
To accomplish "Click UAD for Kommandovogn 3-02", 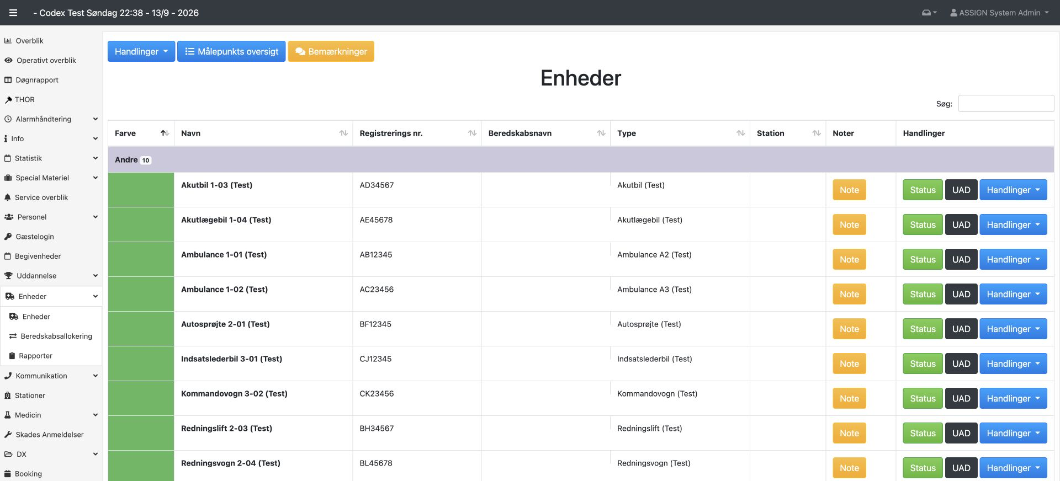I will point(961,398).
